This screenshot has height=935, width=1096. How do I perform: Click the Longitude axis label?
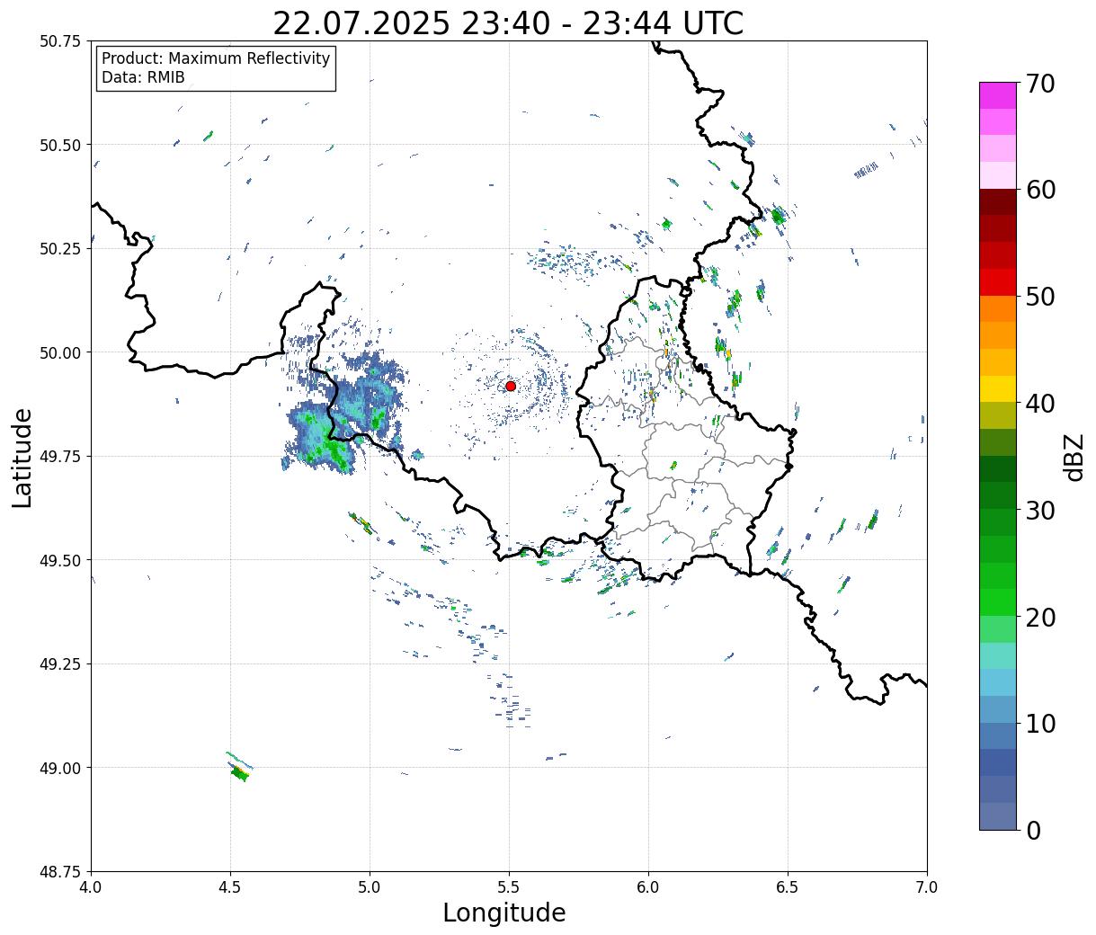(504, 913)
